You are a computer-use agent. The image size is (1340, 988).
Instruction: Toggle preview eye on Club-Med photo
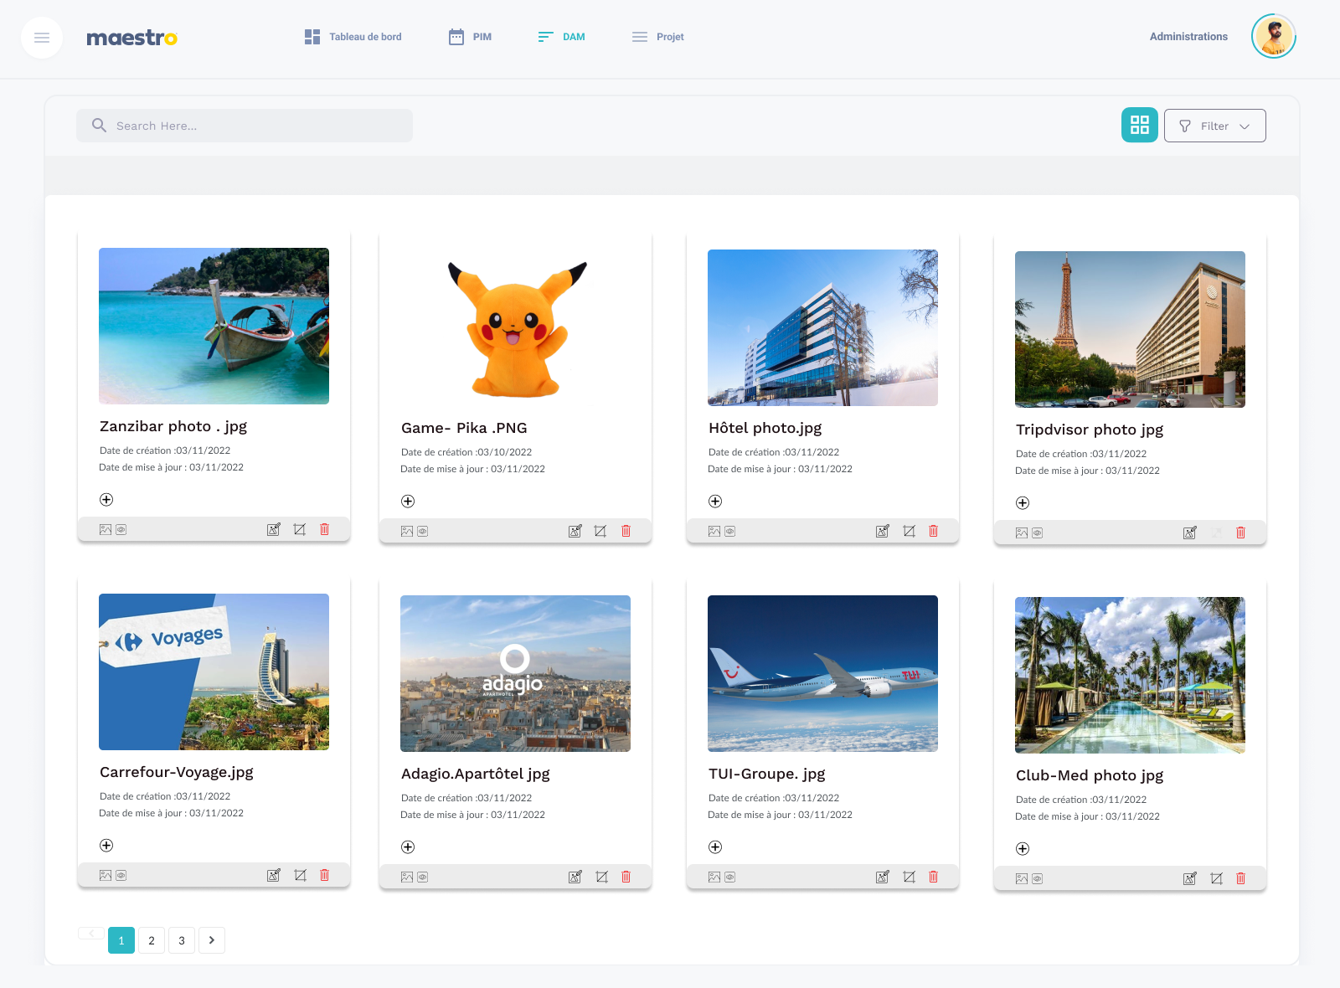coord(1037,878)
